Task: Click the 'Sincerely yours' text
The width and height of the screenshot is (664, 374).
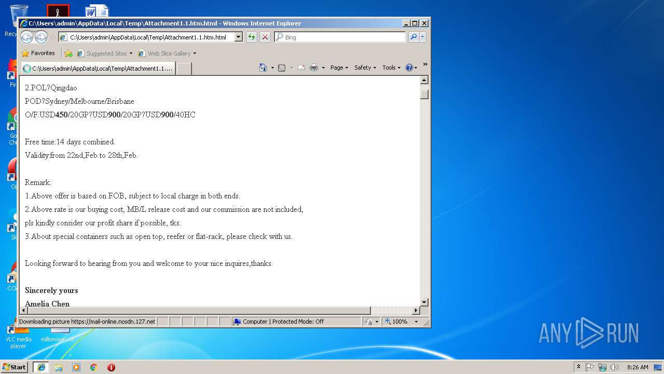Action: coord(51,290)
